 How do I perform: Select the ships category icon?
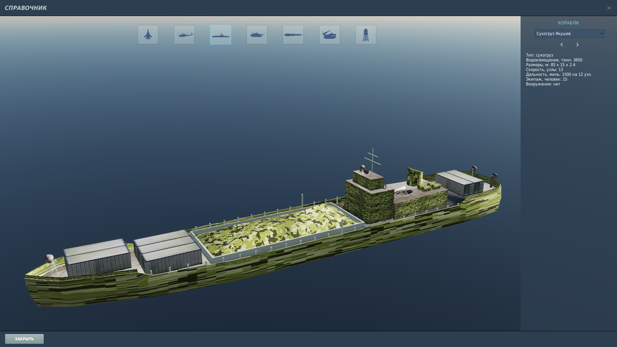point(220,35)
